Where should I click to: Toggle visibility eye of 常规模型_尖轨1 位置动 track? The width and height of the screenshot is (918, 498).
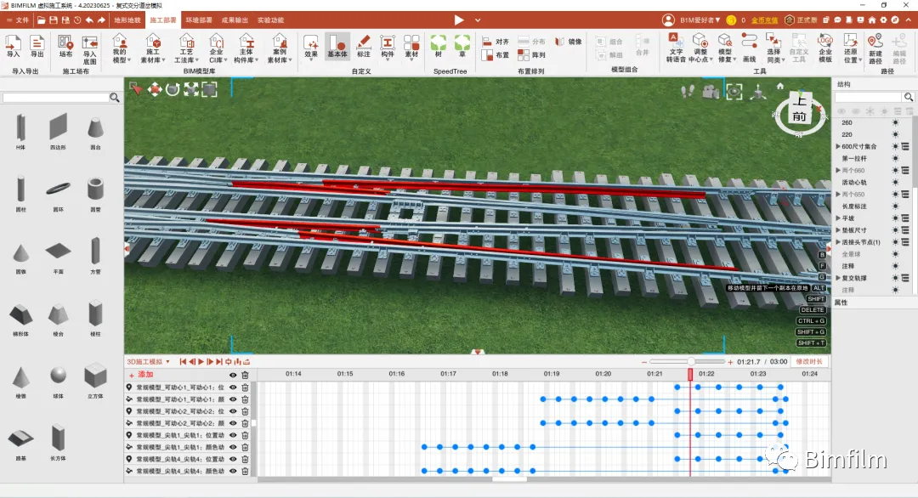233,435
